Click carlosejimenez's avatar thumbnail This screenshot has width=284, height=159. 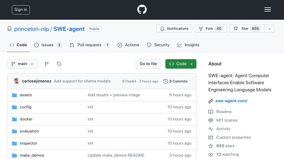pos(17,81)
